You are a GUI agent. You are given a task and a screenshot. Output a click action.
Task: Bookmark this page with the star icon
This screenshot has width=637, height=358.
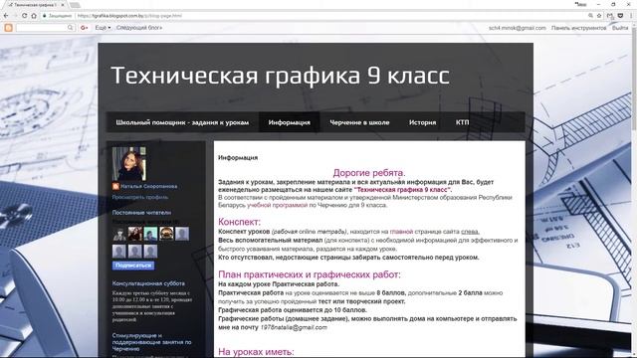point(599,16)
